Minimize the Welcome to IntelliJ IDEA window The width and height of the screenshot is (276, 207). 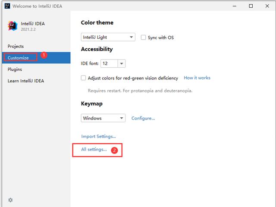tap(235, 6)
